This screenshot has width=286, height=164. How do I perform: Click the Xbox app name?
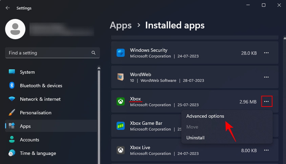pyautogui.click(x=135, y=99)
